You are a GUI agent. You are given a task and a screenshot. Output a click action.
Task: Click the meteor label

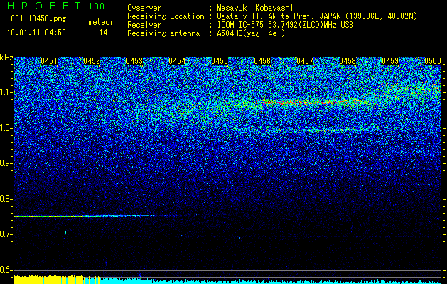coord(101,22)
